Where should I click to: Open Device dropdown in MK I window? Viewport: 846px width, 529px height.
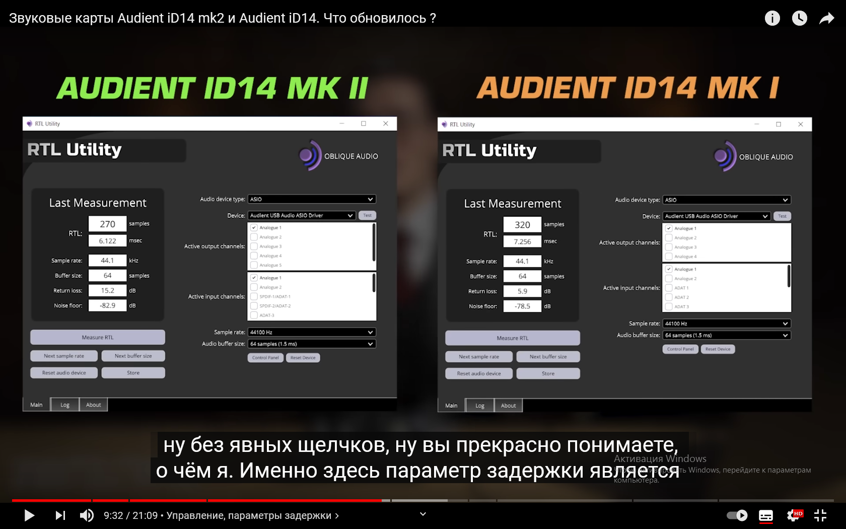pyautogui.click(x=717, y=216)
